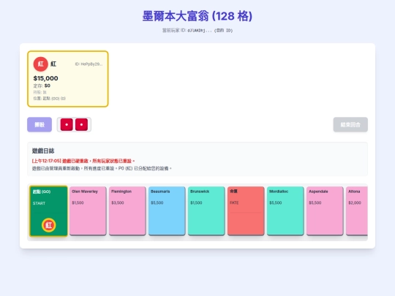The height and width of the screenshot is (296, 395).
Task: Roll the dice with the 擲骰 button
Action: point(39,124)
